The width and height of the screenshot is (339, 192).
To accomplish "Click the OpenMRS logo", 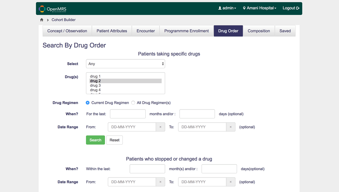I will tap(42, 8).
